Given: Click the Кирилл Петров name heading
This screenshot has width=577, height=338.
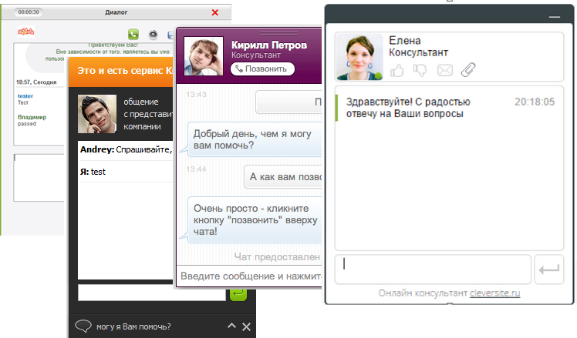Looking at the screenshot, I should [x=269, y=45].
